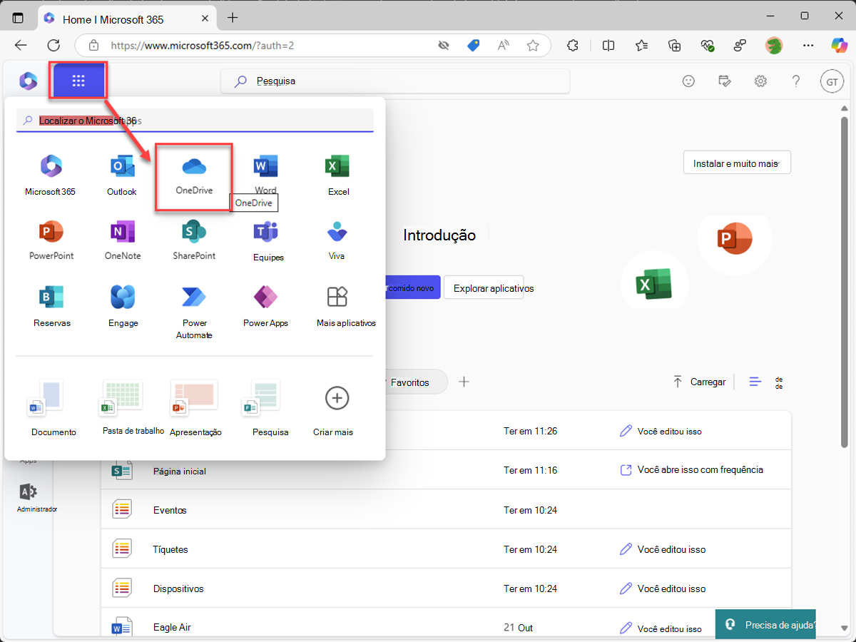This screenshot has width=856, height=642.
Task: Click the address bar URL
Action: point(203,46)
